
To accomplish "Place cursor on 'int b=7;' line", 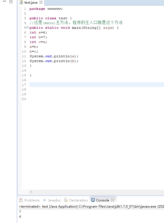I will pyautogui.click(x=38, y=37).
